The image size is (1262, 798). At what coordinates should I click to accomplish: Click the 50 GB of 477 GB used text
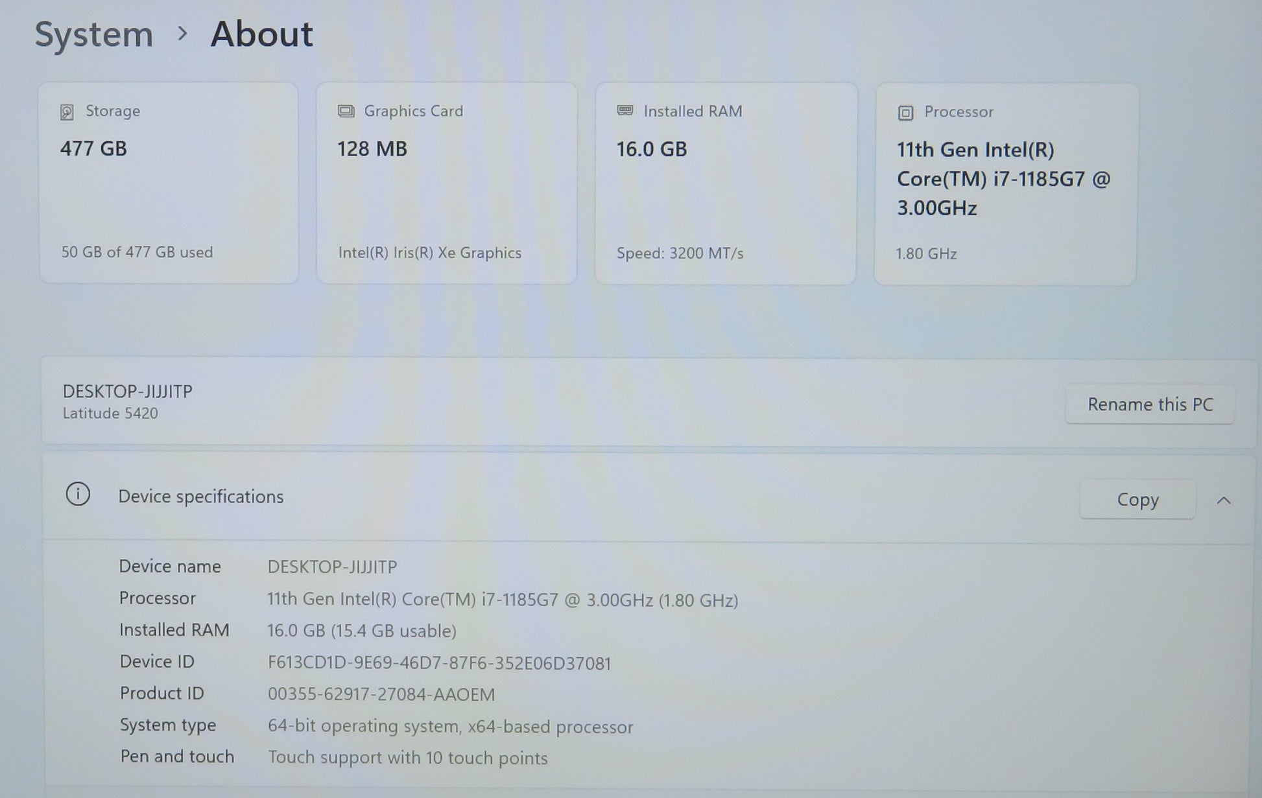point(137,252)
